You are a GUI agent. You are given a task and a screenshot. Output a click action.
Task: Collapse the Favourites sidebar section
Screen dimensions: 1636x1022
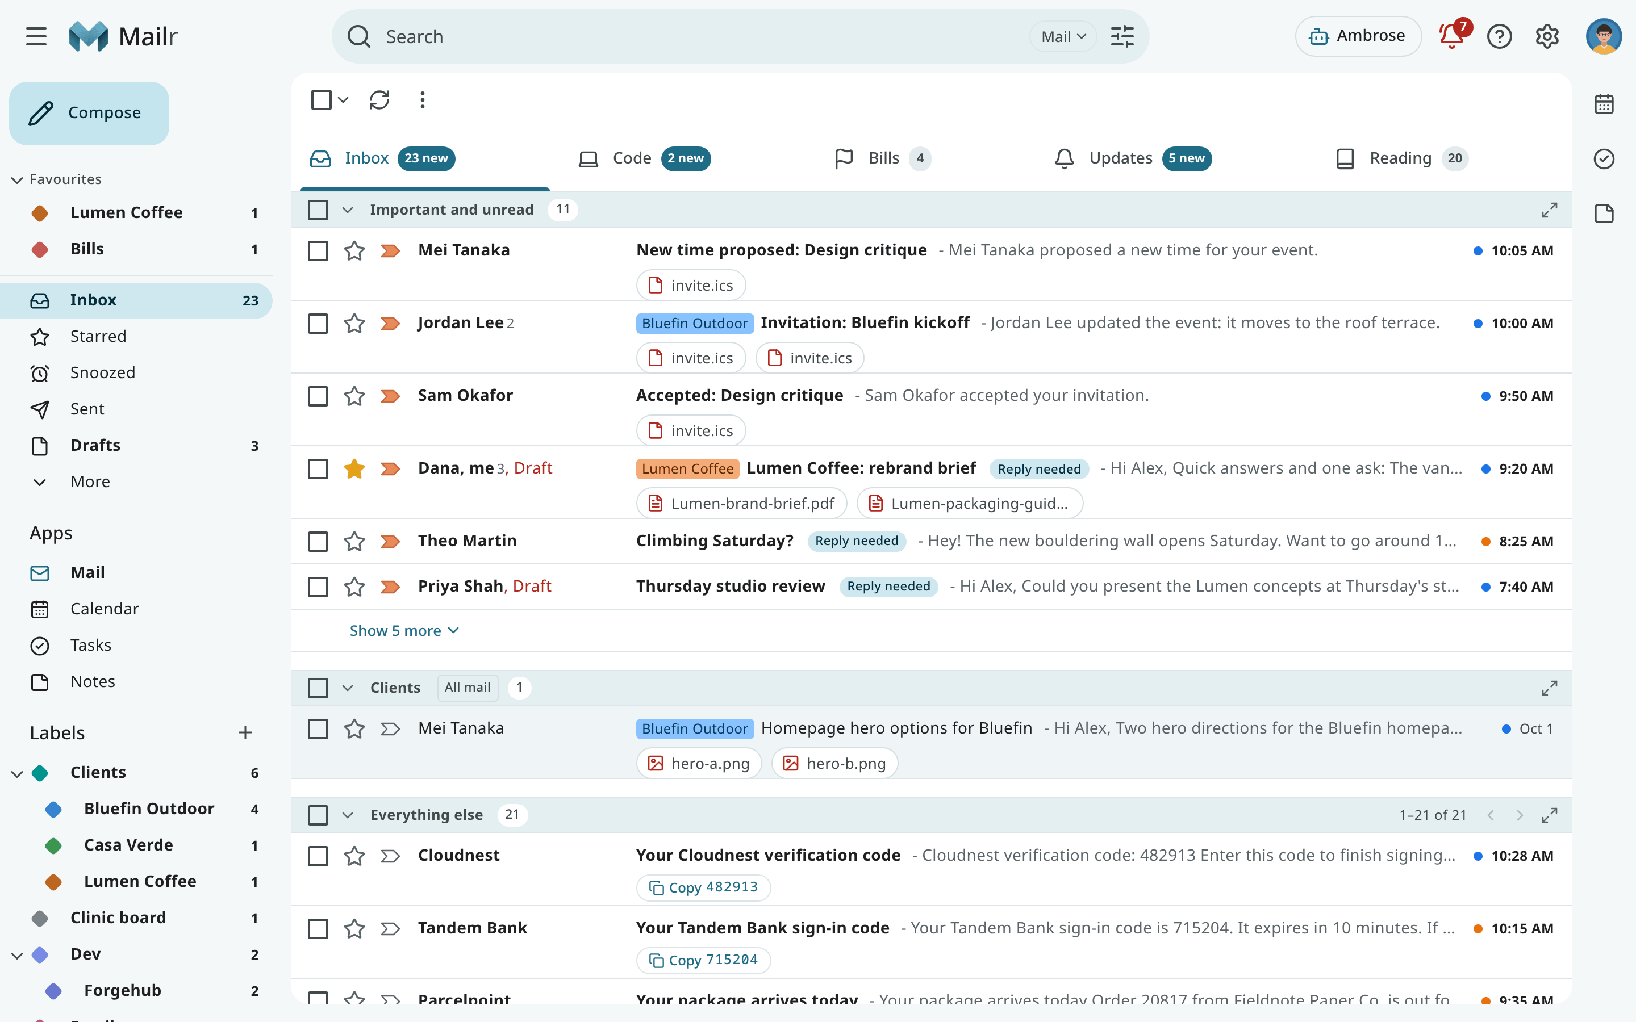[x=17, y=180]
